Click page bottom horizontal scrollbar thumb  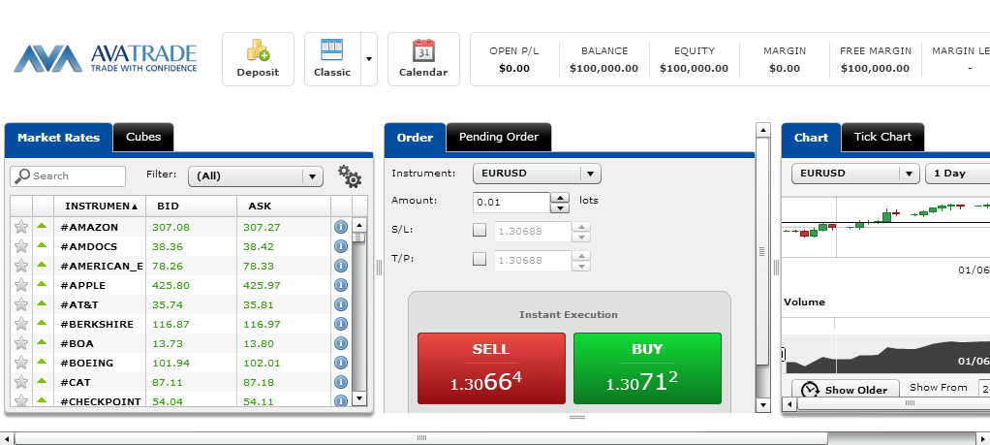click(x=421, y=438)
